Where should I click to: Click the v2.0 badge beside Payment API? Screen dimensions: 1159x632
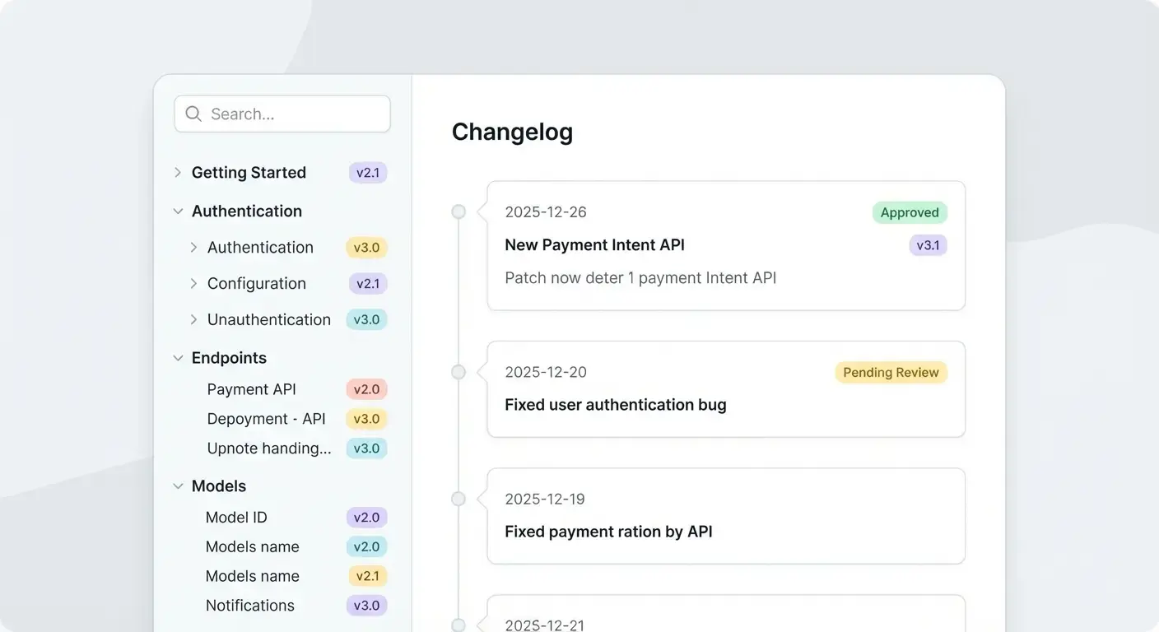pos(366,388)
